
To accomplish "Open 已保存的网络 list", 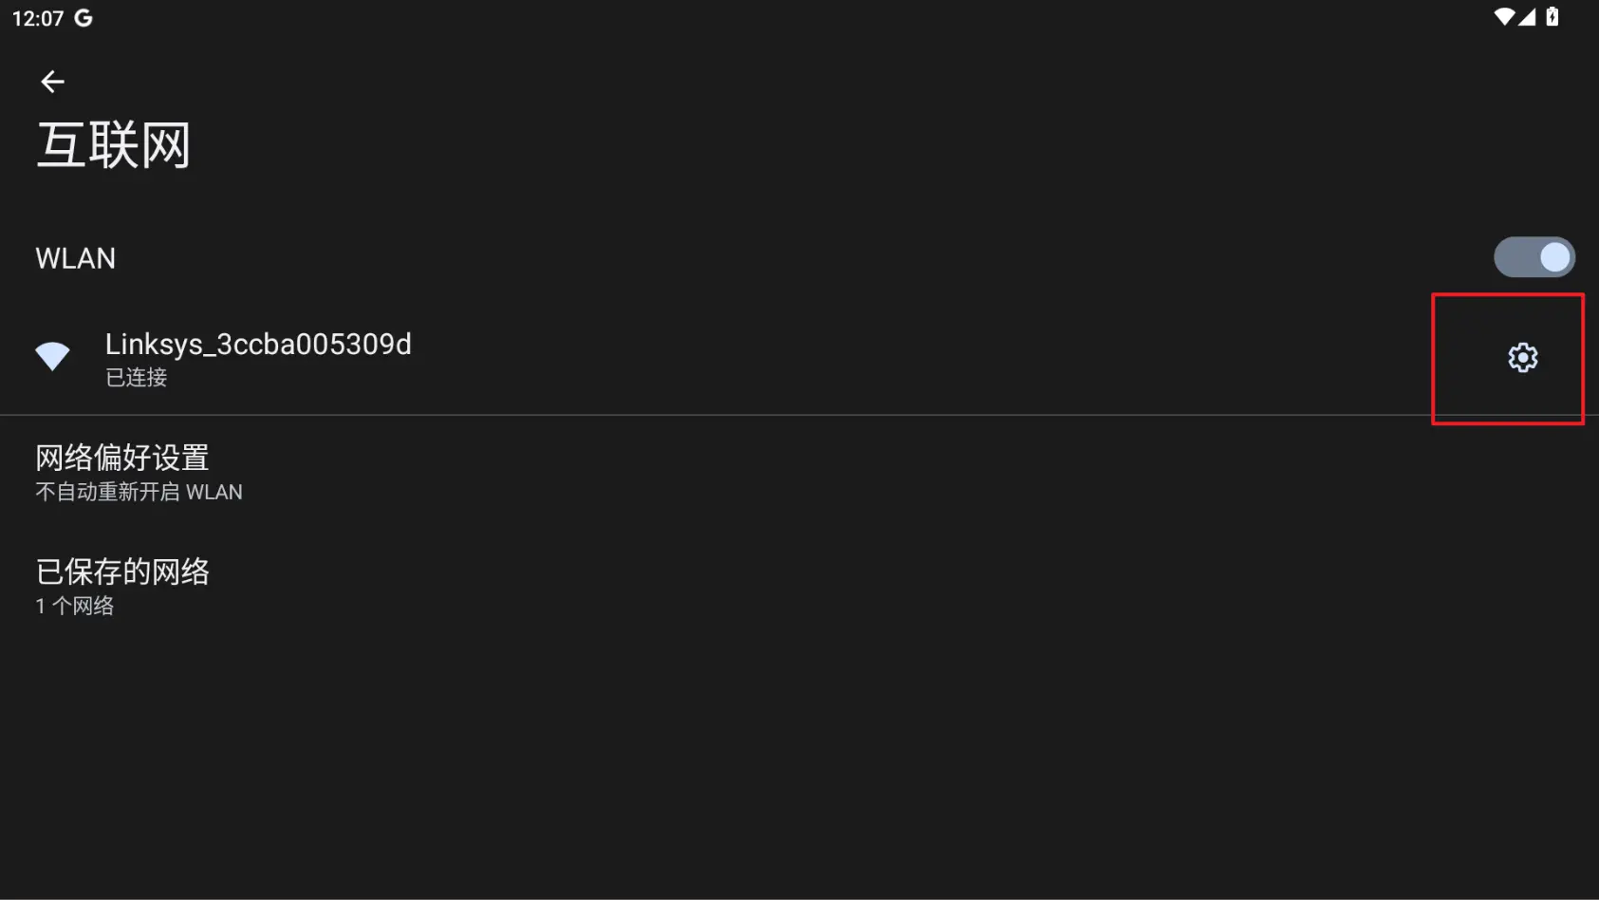I will click(122, 572).
